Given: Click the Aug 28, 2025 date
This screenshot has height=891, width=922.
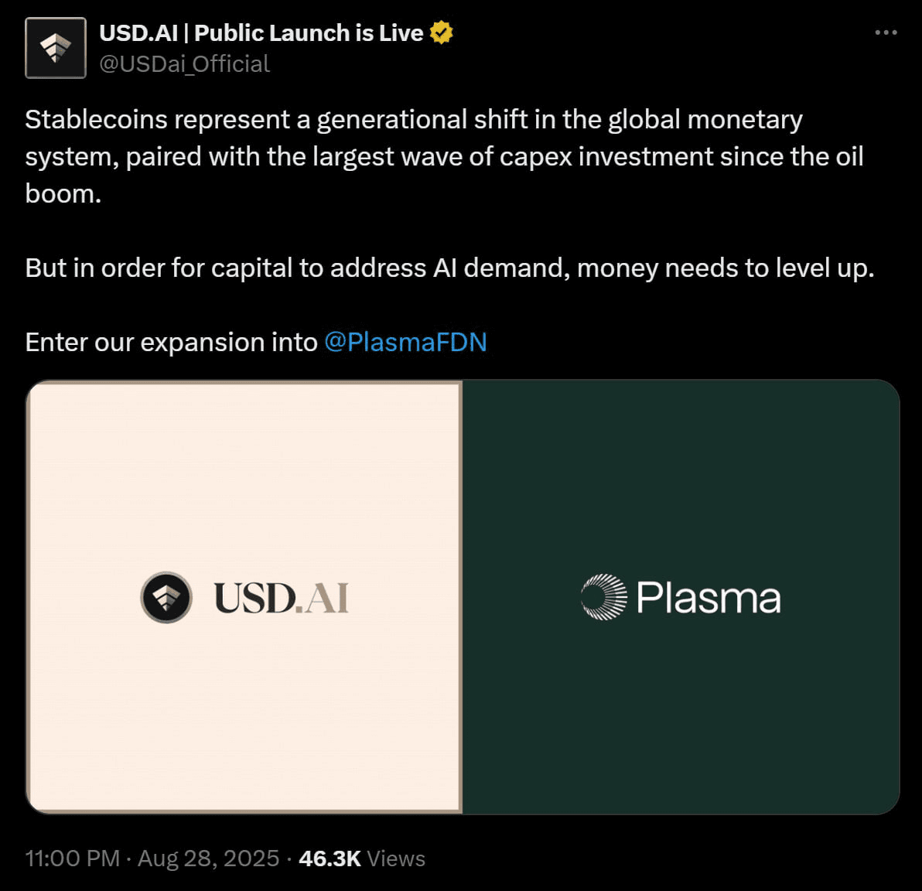Looking at the screenshot, I should (x=208, y=858).
